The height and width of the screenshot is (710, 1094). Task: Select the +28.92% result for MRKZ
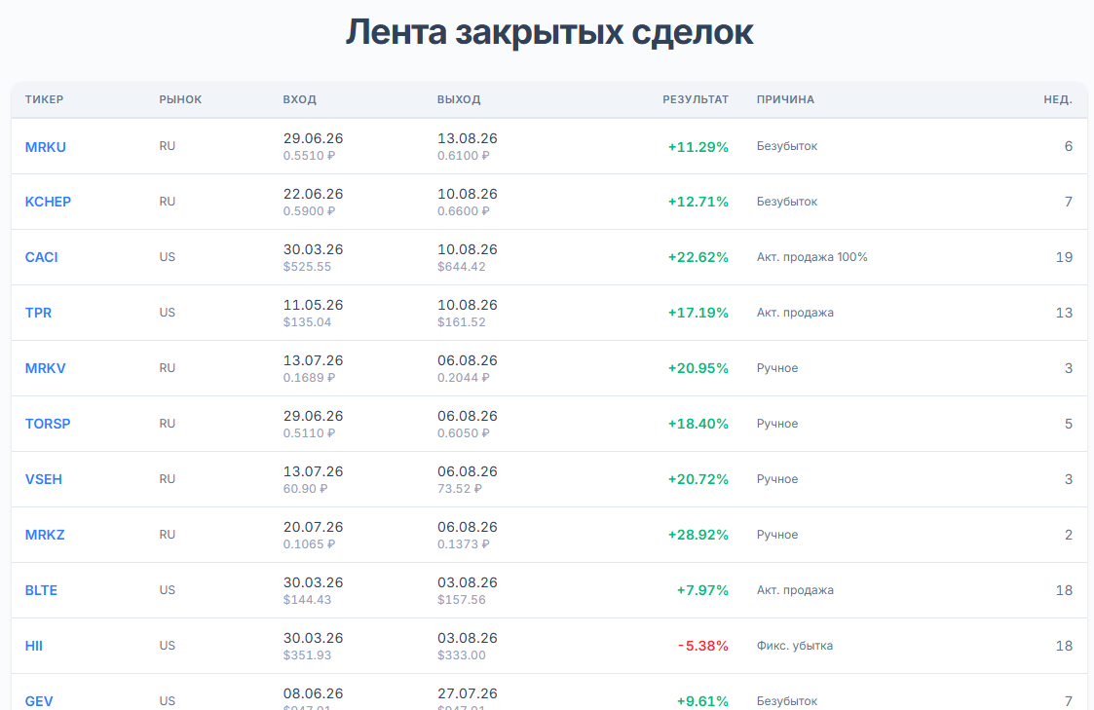698,535
